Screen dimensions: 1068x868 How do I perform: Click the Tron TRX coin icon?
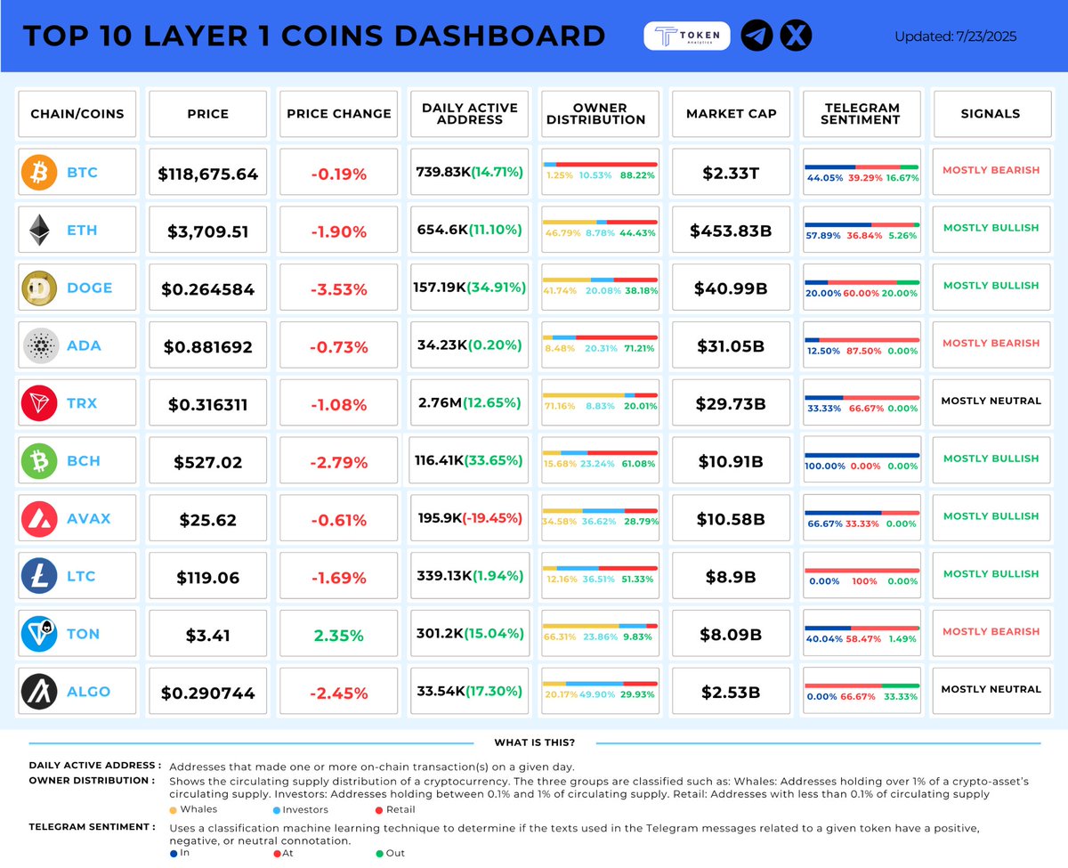point(38,403)
